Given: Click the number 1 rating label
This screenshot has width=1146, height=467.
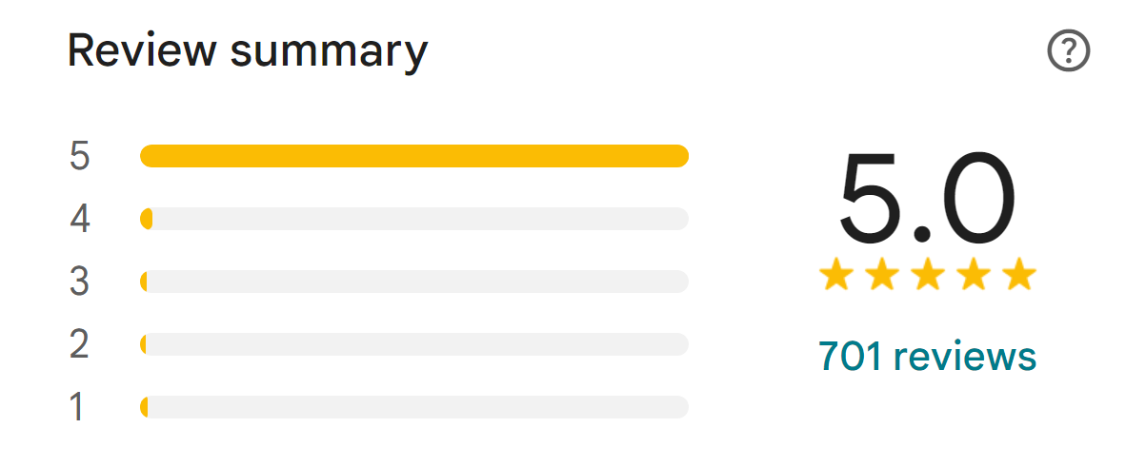Looking at the screenshot, I should 78,407.
